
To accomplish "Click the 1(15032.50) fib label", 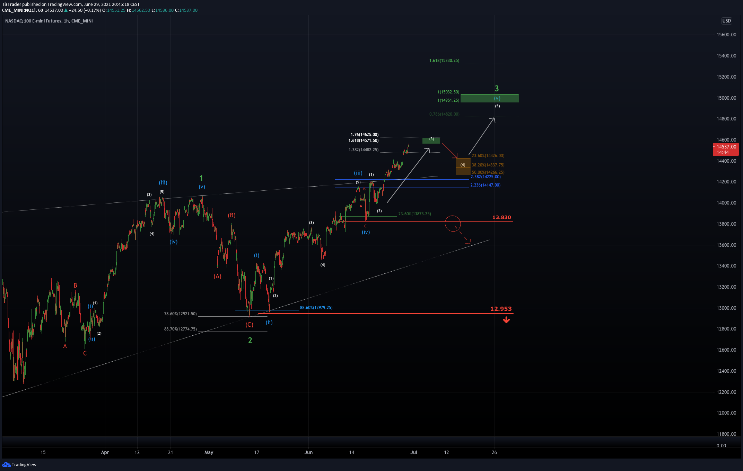I will click(448, 92).
